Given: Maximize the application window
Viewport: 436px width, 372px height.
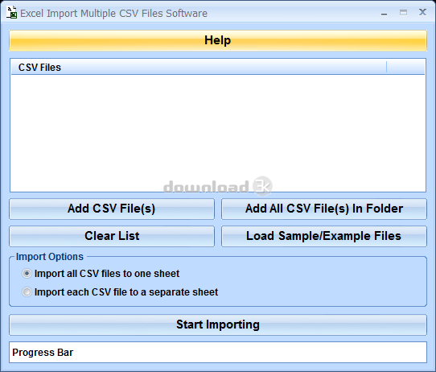Looking at the screenshot, I should pyautogui.click(x=403, y=13).
